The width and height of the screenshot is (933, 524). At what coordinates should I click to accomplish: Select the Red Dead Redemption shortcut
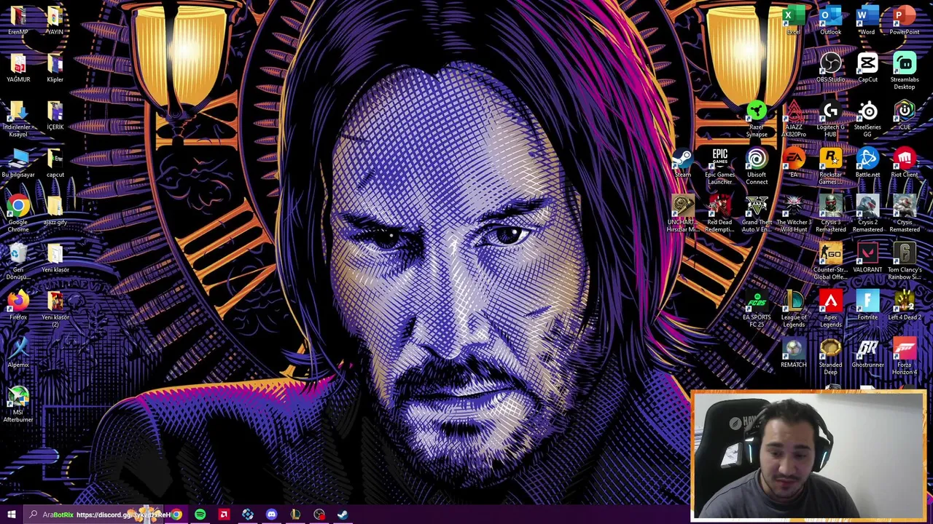pos(719,214)
